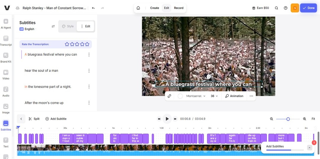Click the timeline zoom slider handle
320x159 pixels.
pyautogui.click(x=288, y=119)
